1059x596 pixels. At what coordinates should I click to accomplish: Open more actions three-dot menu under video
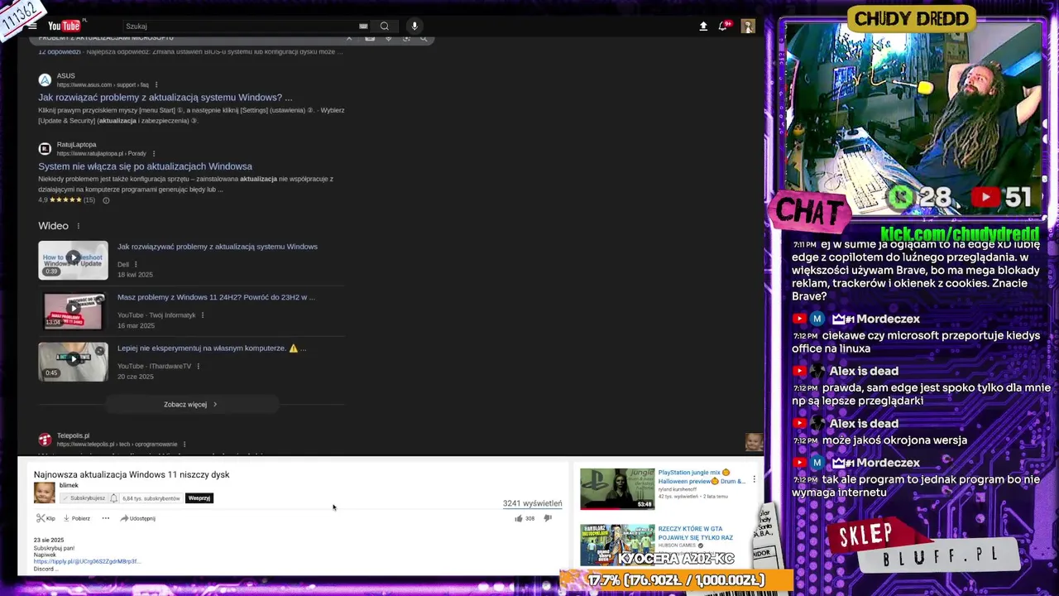coord(105,518)
